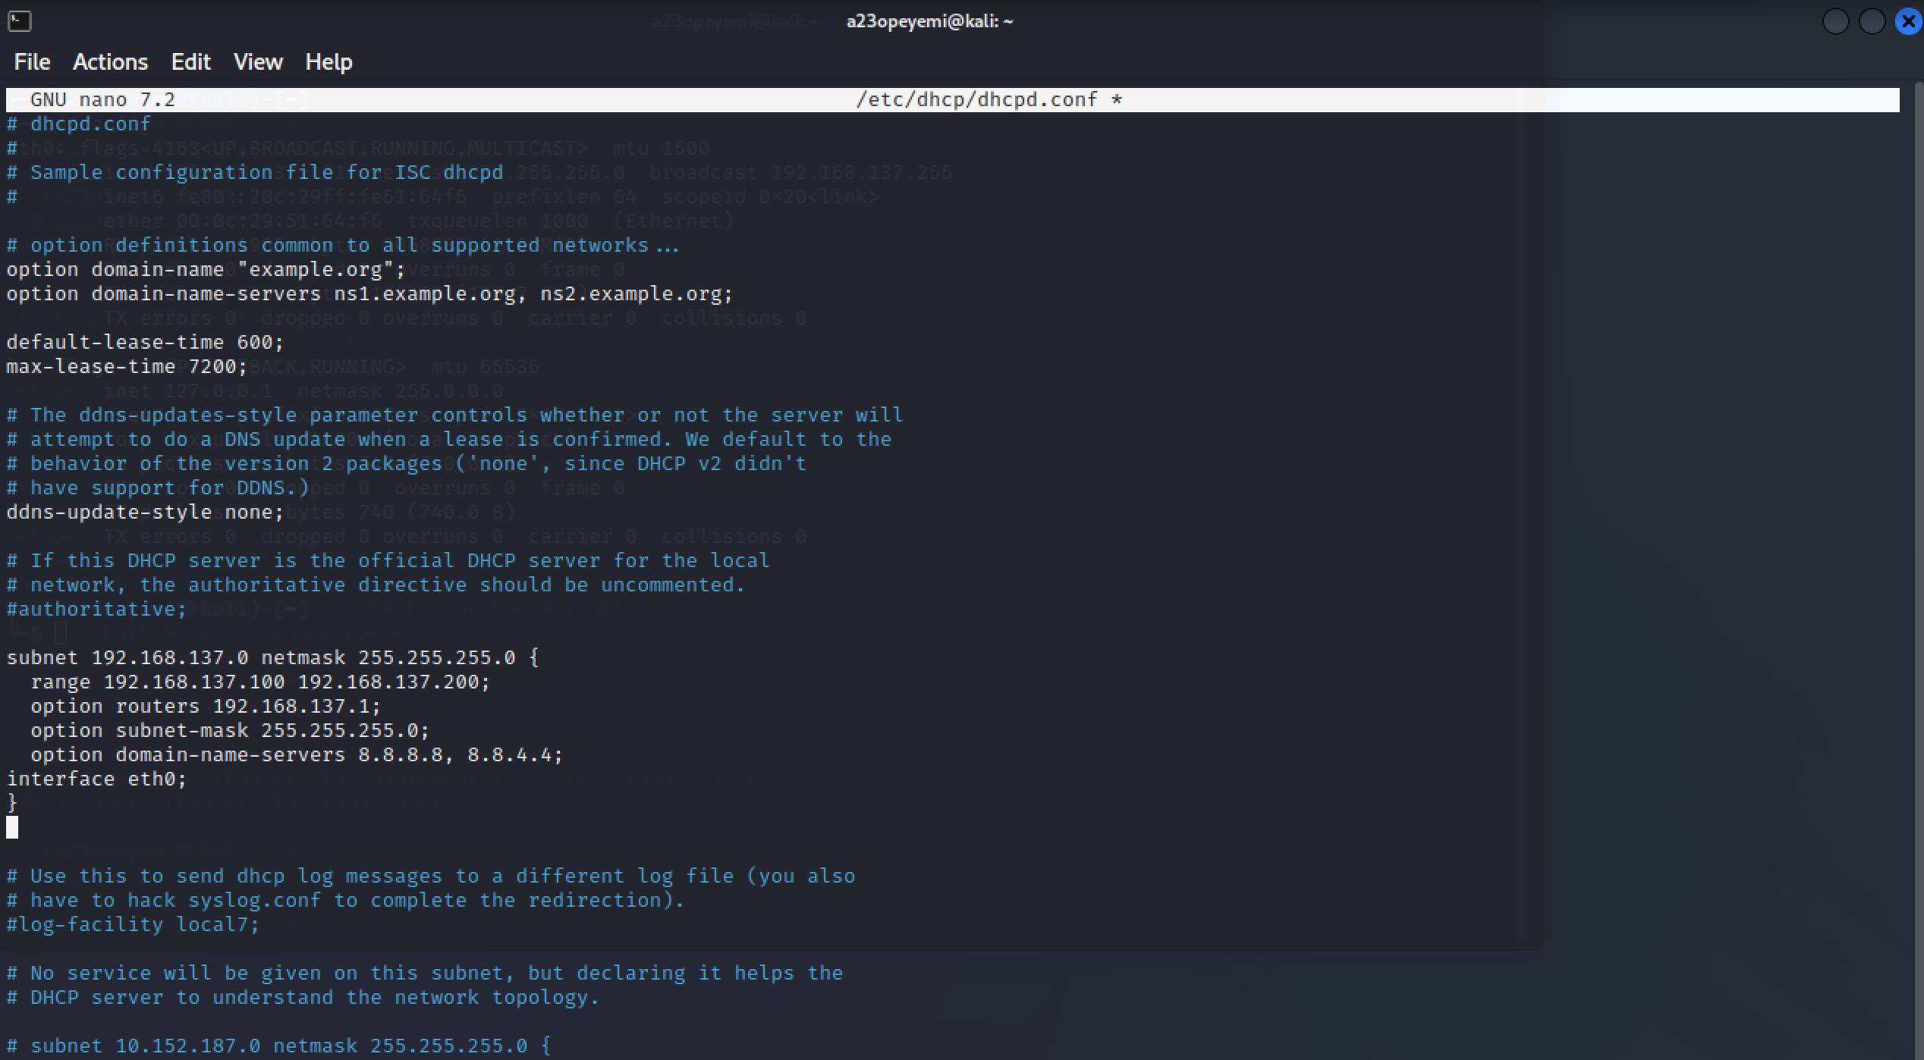Click the minimize window button
Viewport: 1924px width, 1060px height.
(x=1836, y=22)
